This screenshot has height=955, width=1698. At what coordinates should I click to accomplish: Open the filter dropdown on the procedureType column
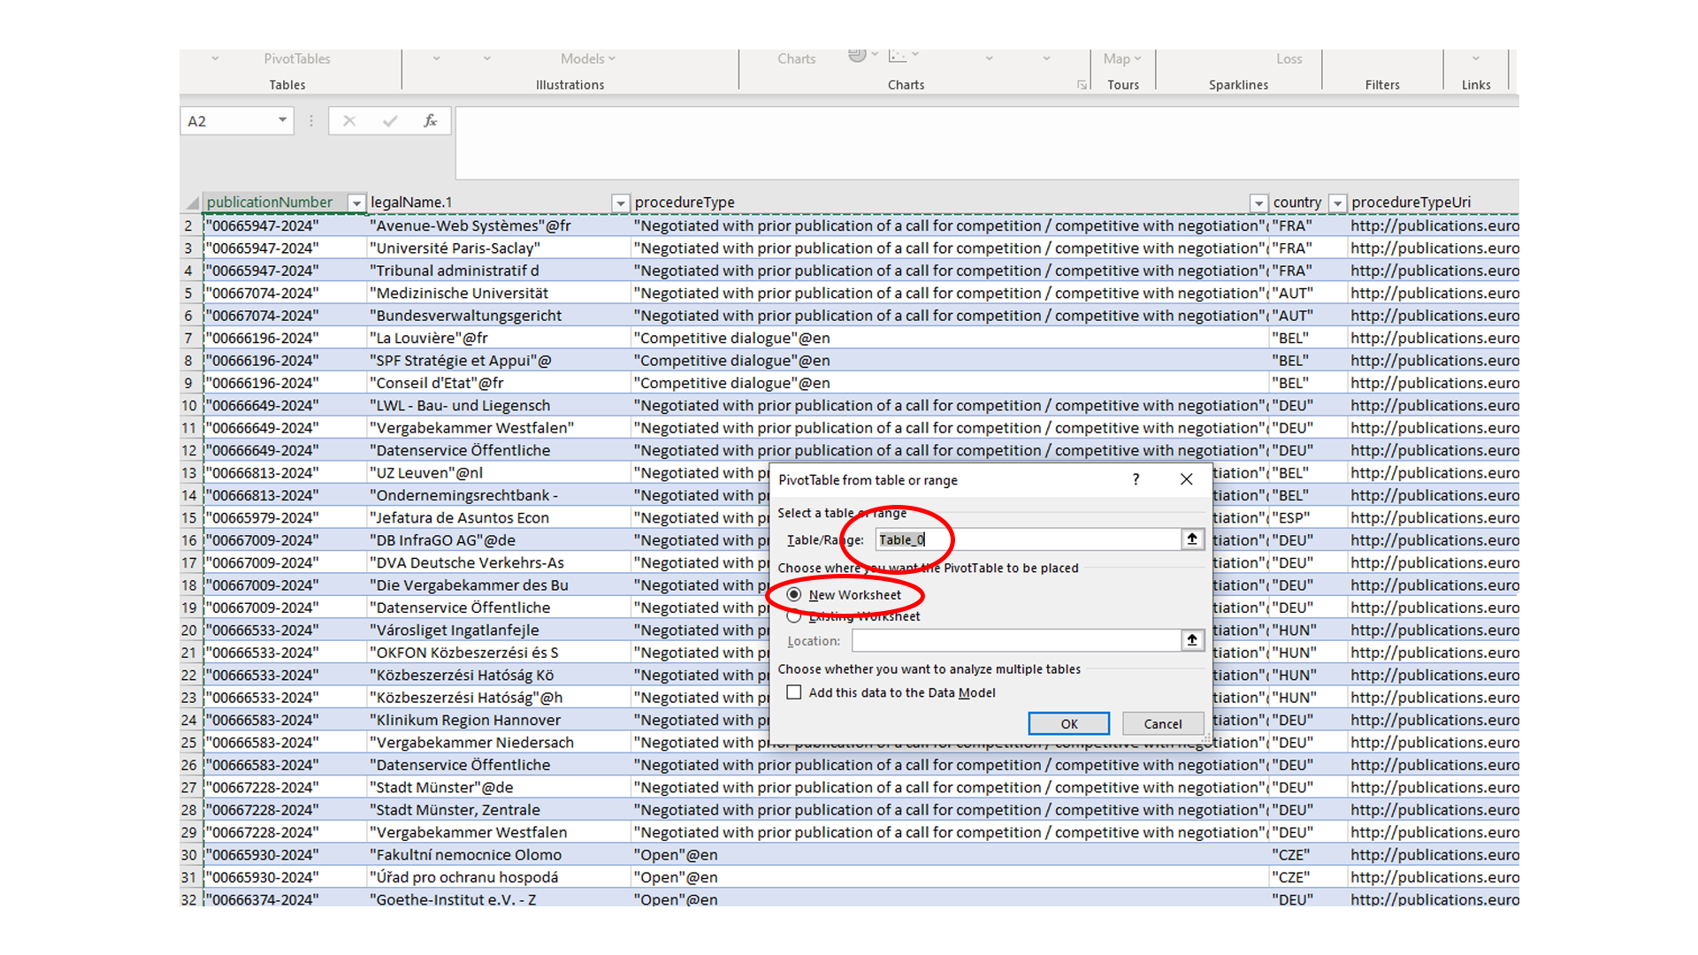tap(1258, 202)
